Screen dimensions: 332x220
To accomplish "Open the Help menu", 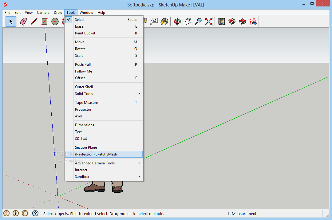I will click(101, 13).
